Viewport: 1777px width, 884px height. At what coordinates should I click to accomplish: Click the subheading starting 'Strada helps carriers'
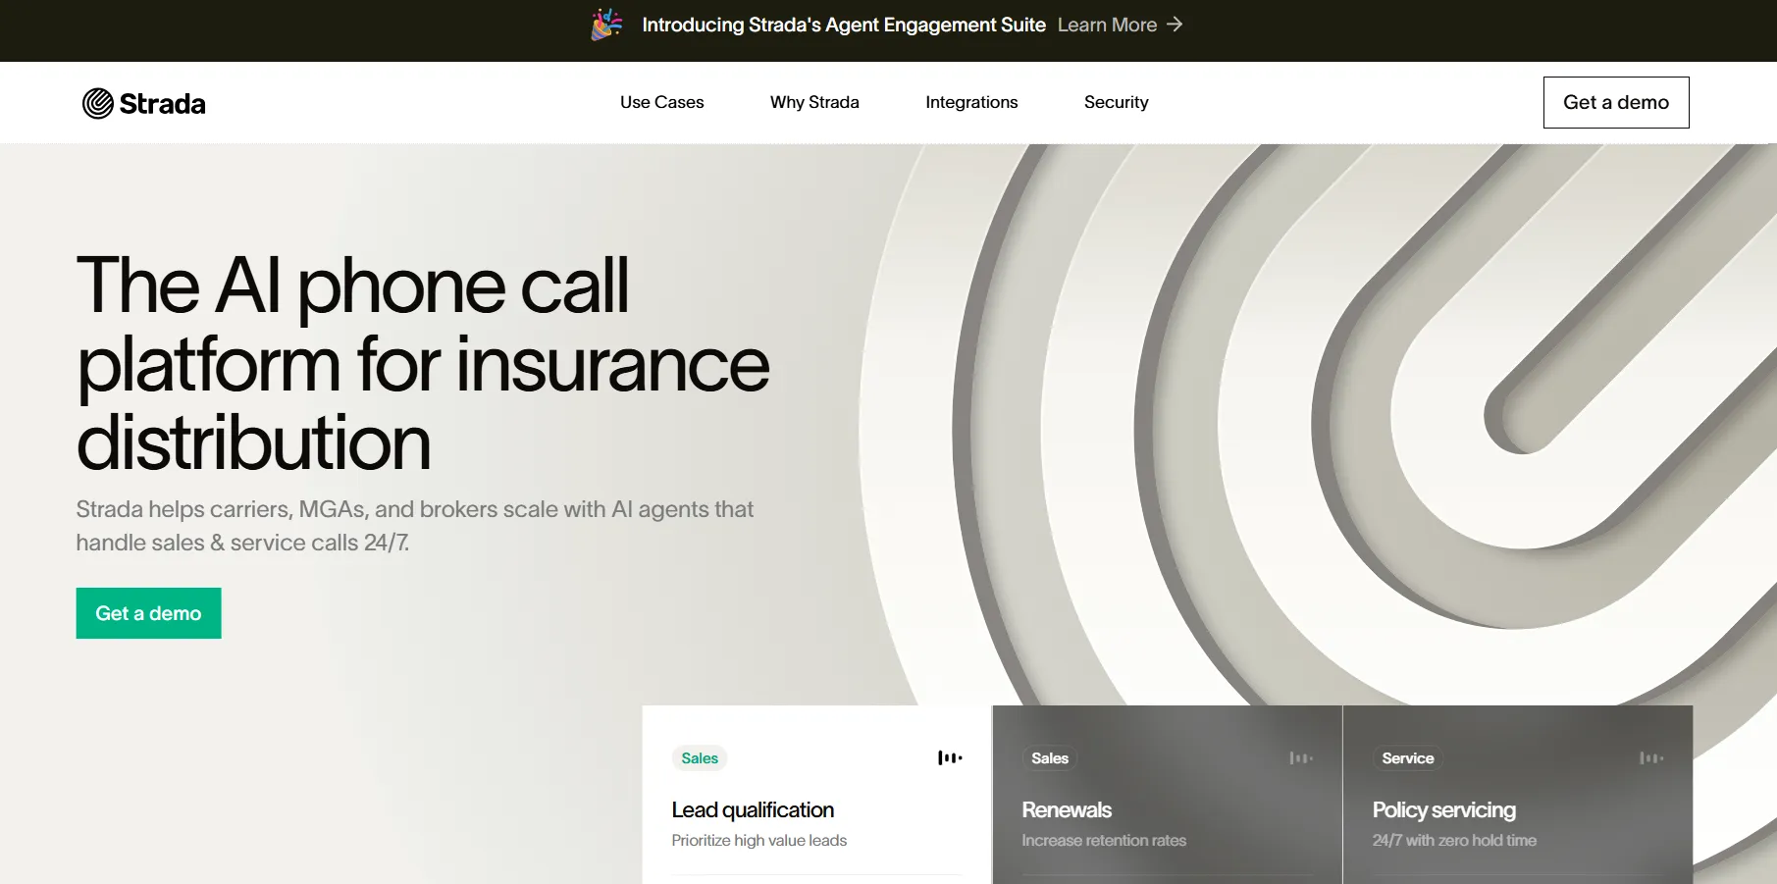pos(415,526)
